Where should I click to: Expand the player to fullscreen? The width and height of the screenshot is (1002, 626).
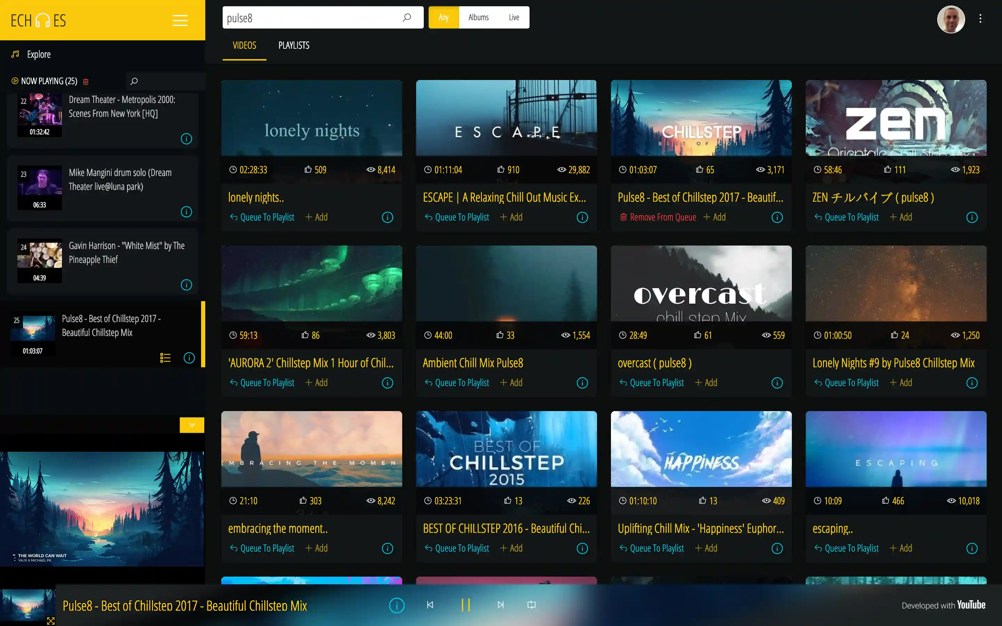(50, 621)
